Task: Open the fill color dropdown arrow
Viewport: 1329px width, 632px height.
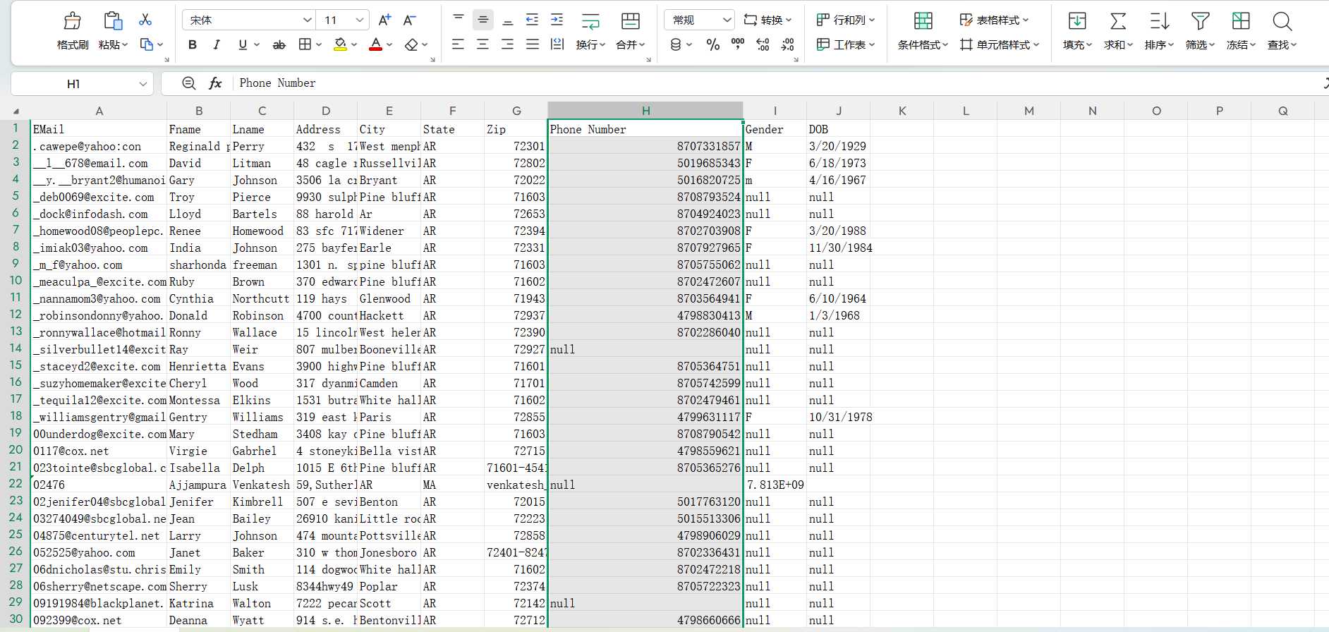Action: click(x=354, y=45)
